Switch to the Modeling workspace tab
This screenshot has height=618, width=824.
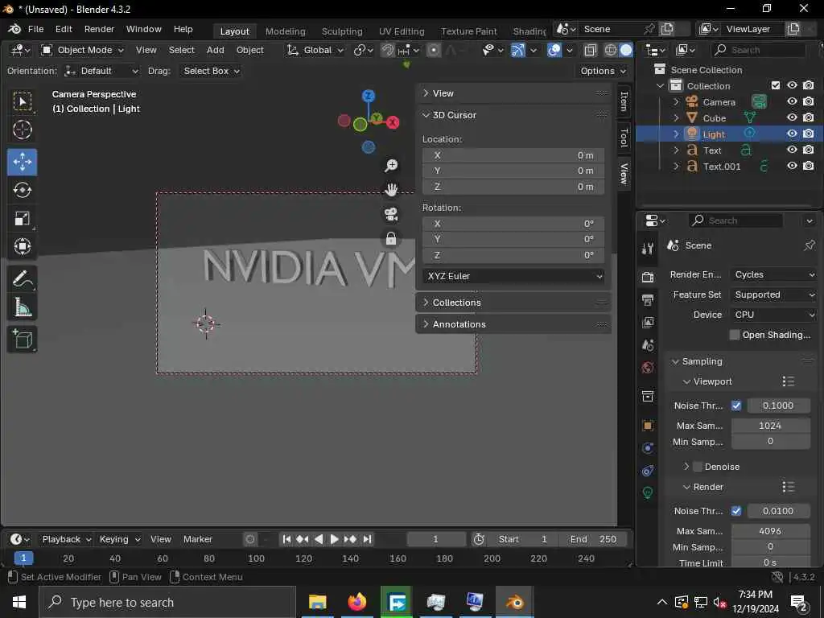[x=286, y=31]
